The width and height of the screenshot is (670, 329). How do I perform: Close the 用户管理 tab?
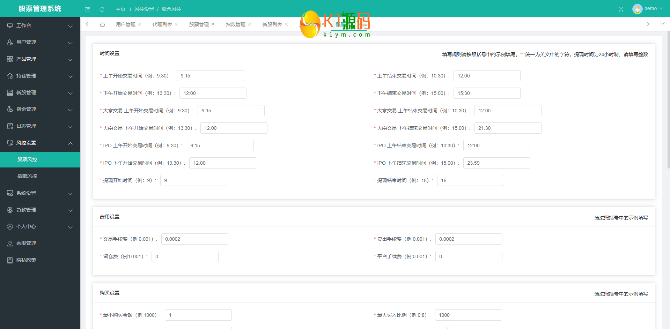(x=140, y=24)
